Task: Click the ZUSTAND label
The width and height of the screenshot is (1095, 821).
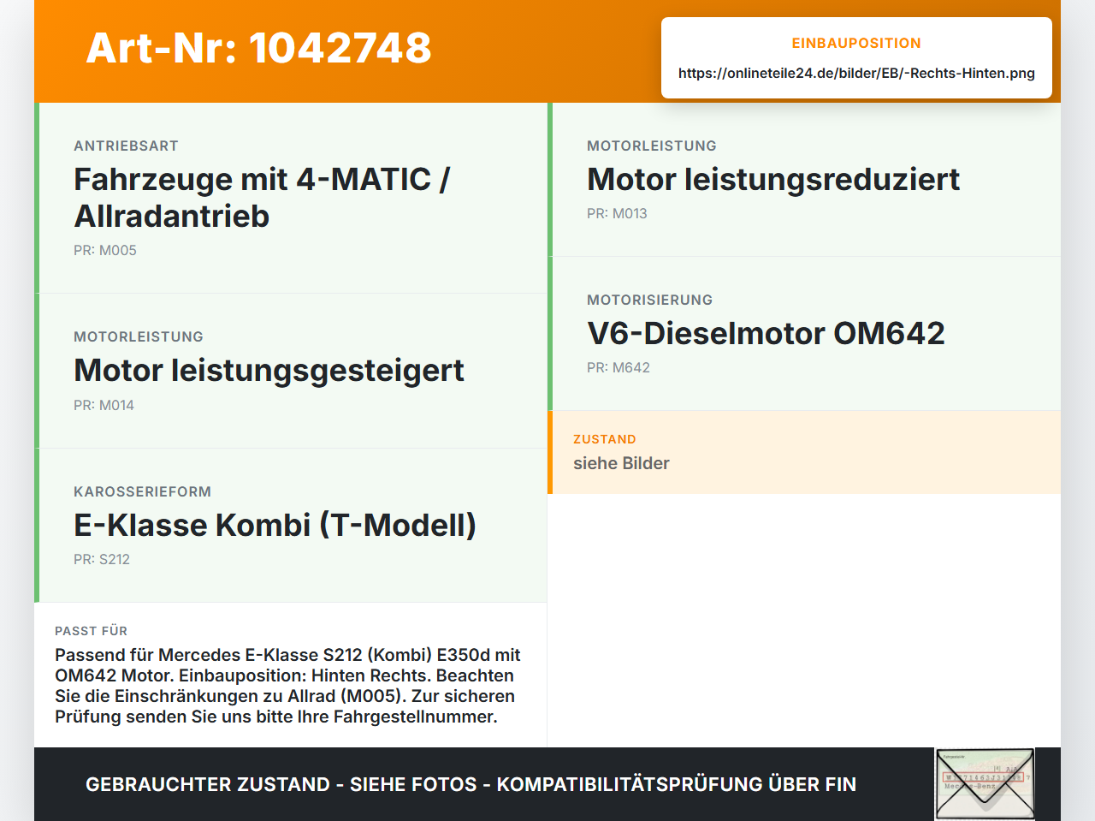Action: click(x=605, y=439)
